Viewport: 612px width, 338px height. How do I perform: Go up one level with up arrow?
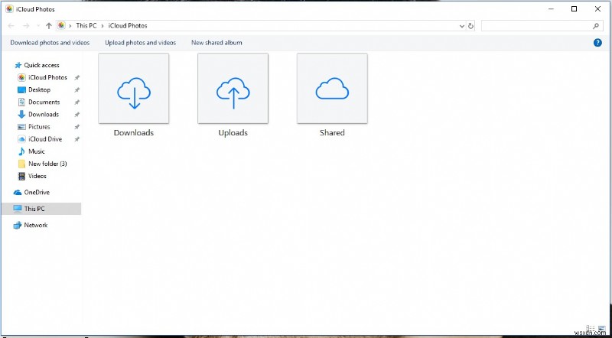pos(49,26)
